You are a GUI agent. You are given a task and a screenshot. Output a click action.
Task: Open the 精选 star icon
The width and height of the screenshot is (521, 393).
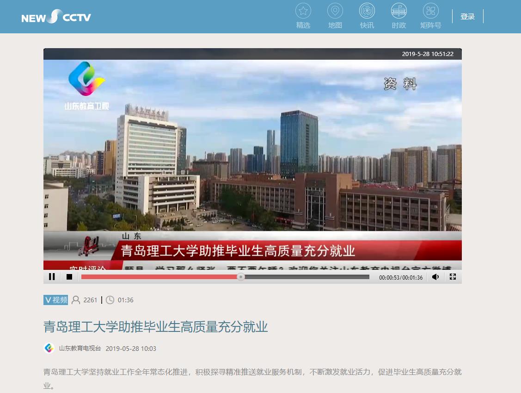(303, 11)
